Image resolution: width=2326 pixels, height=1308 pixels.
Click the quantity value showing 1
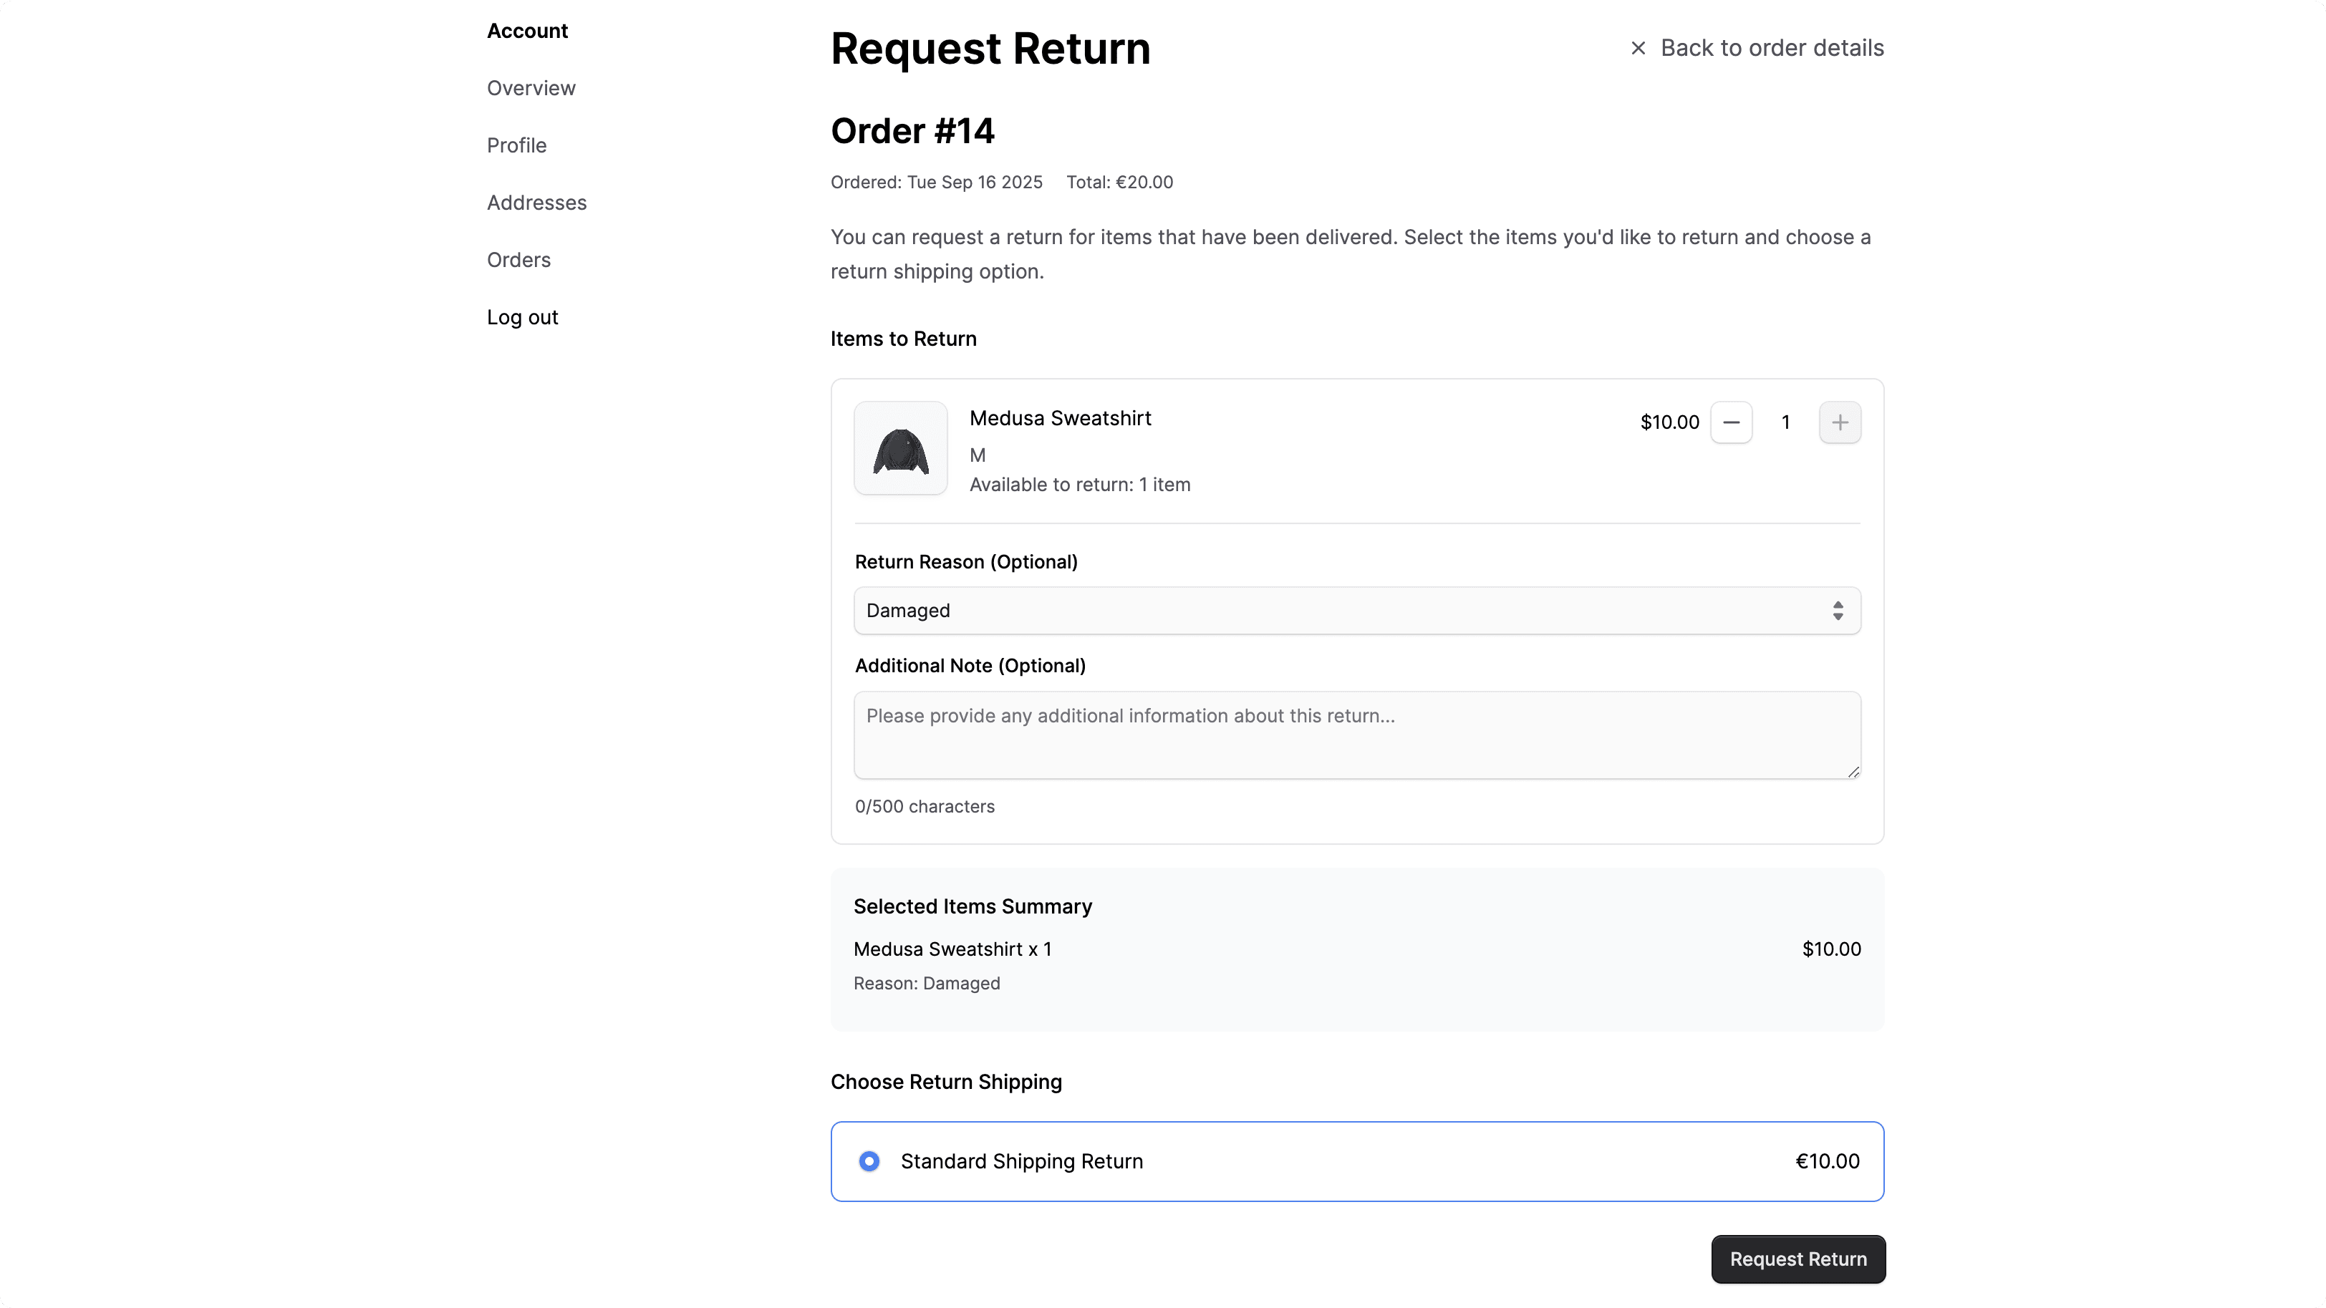[x=1785, y=422]
